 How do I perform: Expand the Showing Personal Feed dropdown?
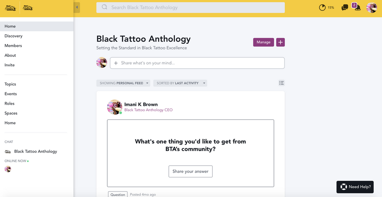click(x=123, y=83)
